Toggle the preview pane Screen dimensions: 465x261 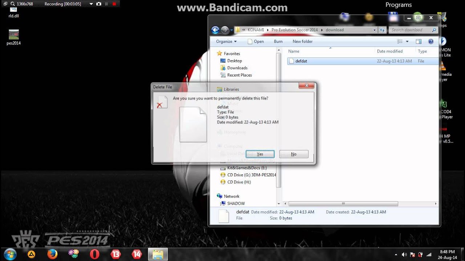click(x=418, y=41)
